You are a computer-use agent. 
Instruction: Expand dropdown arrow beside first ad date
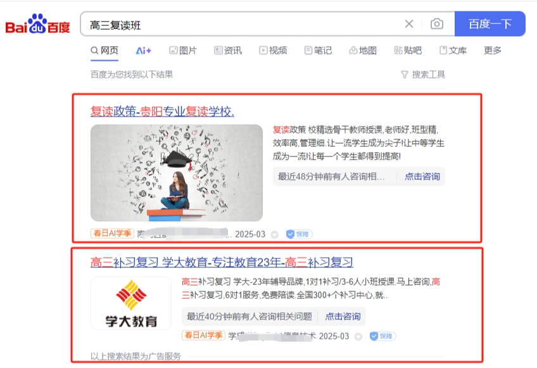274,235
